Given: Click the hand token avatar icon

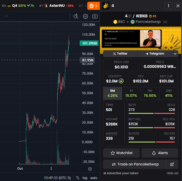Looking at the screenshot, I should point(106,6).
